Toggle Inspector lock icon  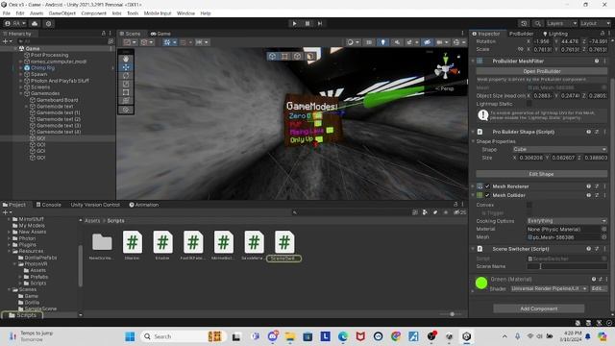(603, 34)
